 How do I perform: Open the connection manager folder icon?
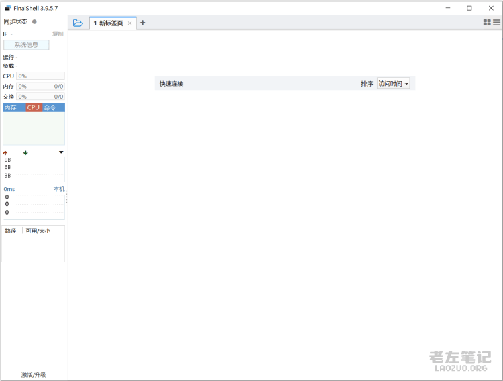78,23
